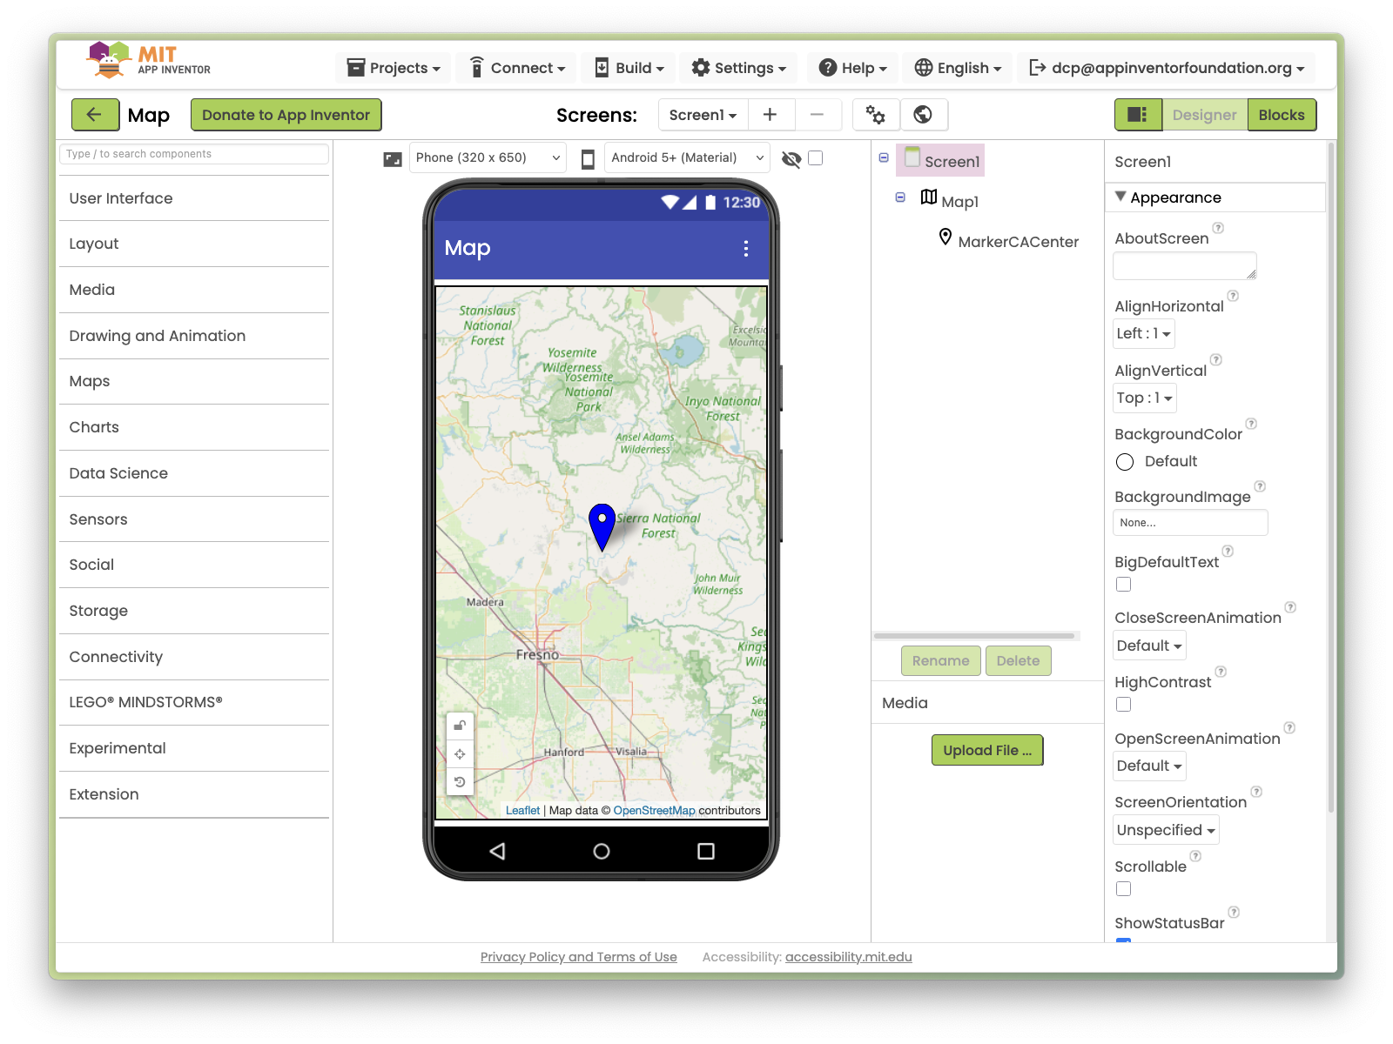Open the Screen1 screens dropdown
The width and height of the screenshot is (1393, 1044).
[703, 115]
